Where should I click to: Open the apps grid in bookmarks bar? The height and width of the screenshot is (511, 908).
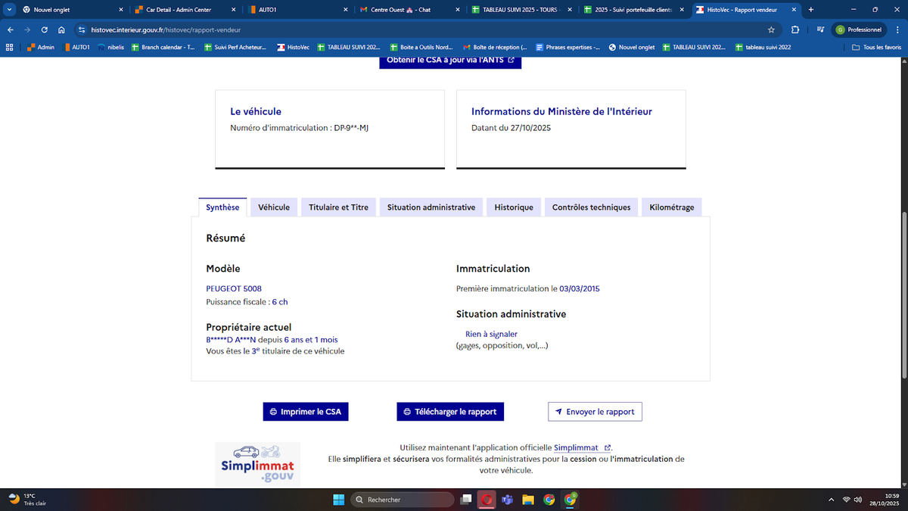tap(10, 47)
